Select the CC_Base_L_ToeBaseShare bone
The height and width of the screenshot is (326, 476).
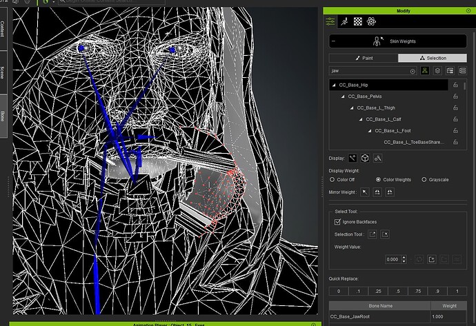click(414, 142)
